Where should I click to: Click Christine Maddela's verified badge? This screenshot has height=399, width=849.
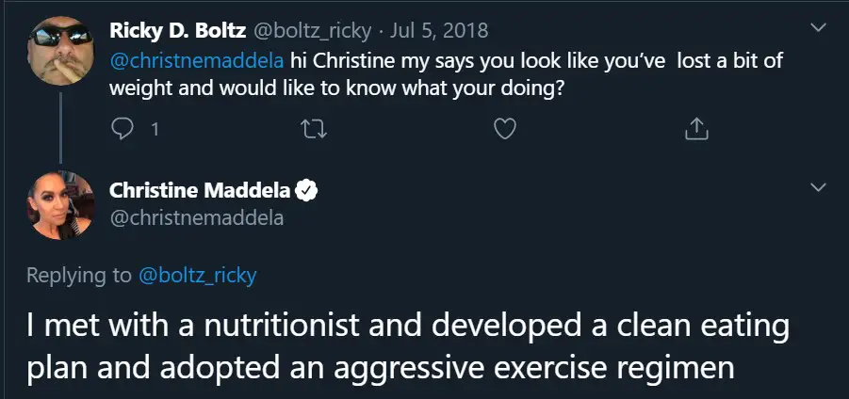308,191
